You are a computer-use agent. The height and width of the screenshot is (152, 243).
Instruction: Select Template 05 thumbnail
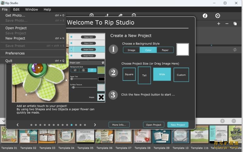85,136
